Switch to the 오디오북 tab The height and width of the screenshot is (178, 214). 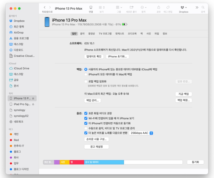[132, 34]
